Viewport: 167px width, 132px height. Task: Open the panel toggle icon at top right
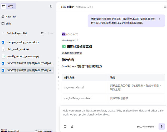pyautogui.click(x=165, y=7)
